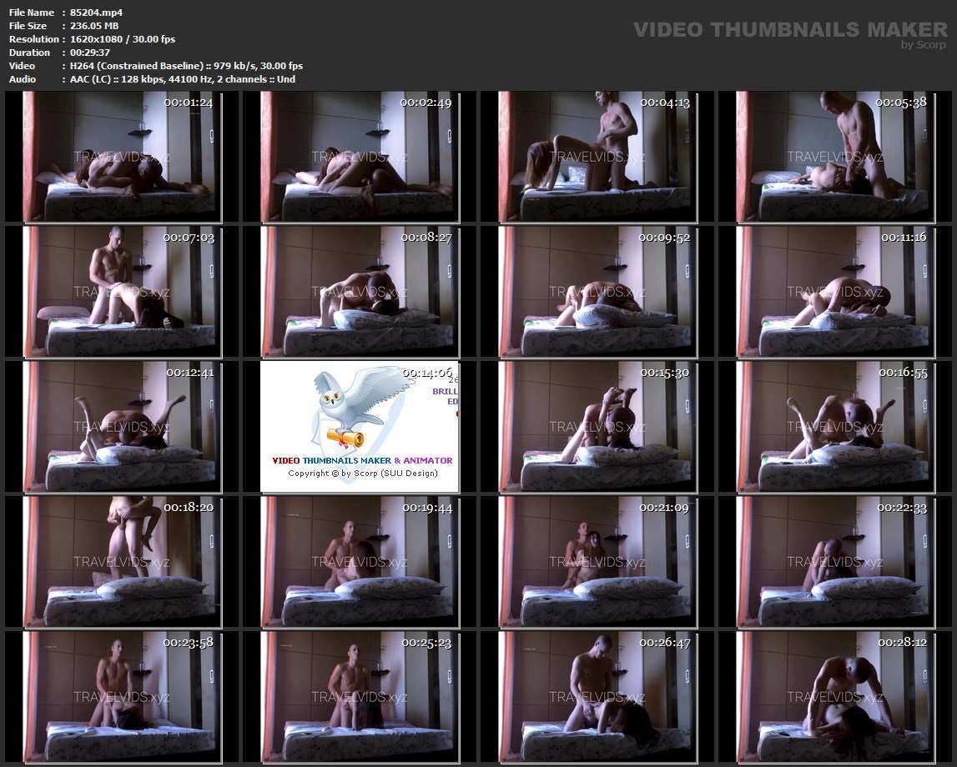
Task: Click the duration value 00:29:37
Action: (x=90, y=53)
